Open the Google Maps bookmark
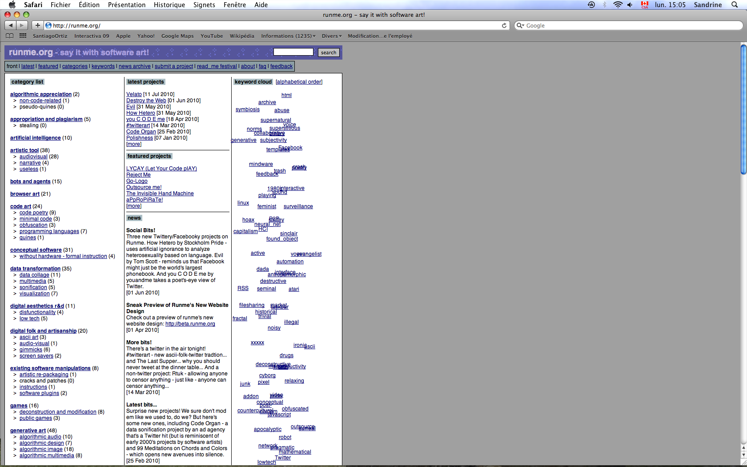The width and height of the screenshot is (747, 467). coord(177,36)
